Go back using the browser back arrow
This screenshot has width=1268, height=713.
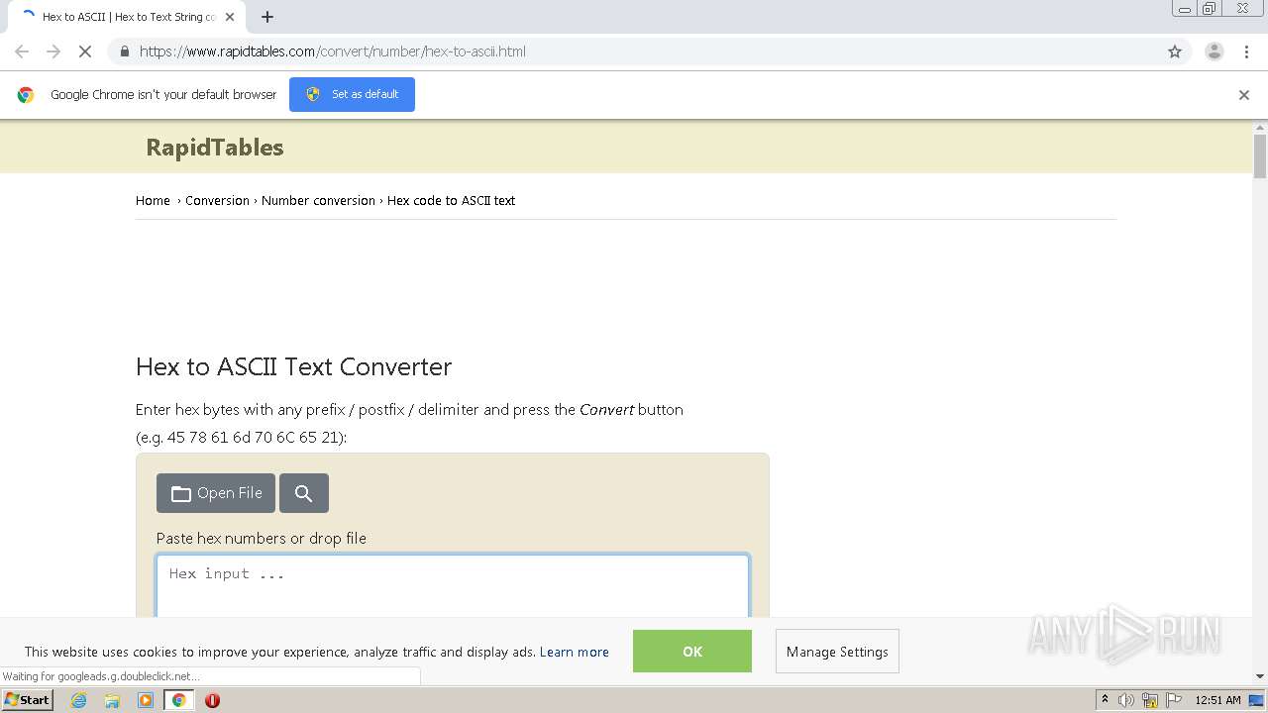(x=22, y=51)
